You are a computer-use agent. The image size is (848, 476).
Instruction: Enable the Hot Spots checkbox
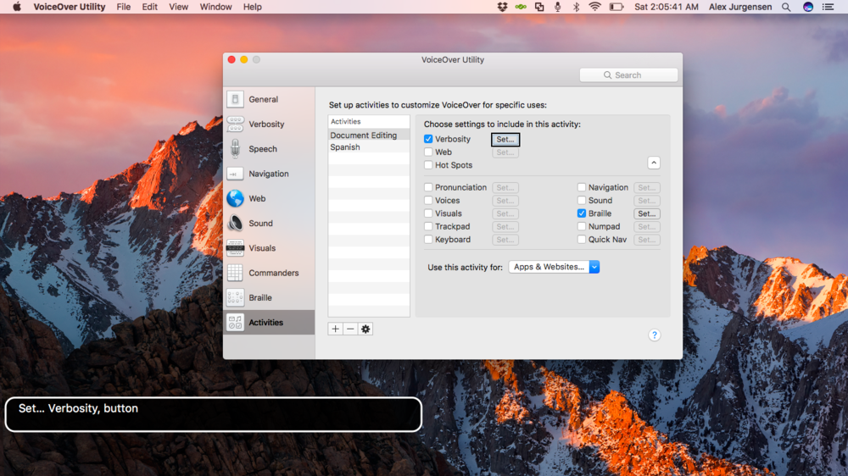428,165
